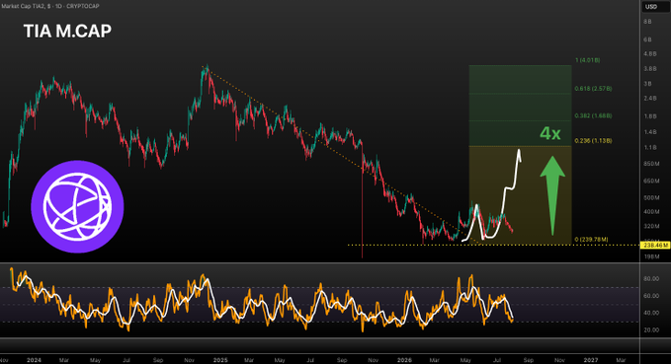Click the 850M price axis label

(x=651, y=164)
